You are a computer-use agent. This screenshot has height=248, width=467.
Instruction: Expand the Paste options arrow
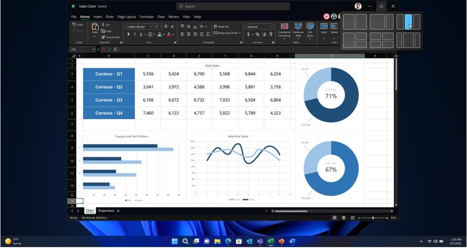click(x=95, y=36)
